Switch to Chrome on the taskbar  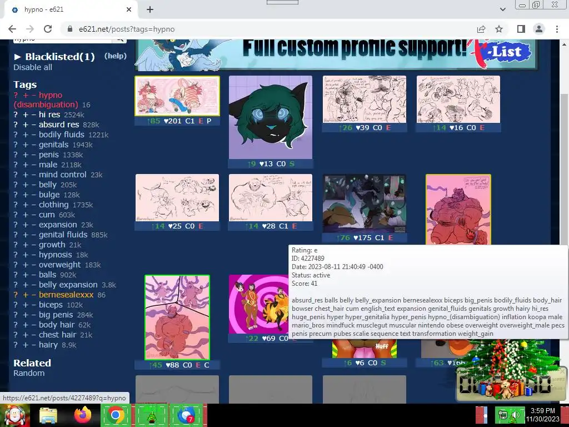pyautogui.click(x=116, y=415)
